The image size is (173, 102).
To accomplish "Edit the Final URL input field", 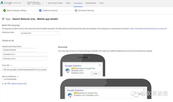I will 24,69.
